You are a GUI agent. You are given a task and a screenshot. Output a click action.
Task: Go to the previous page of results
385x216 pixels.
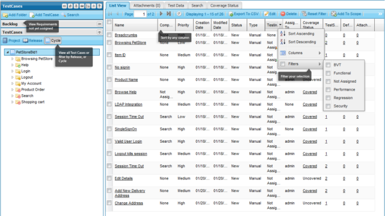(x=117, y=14)
